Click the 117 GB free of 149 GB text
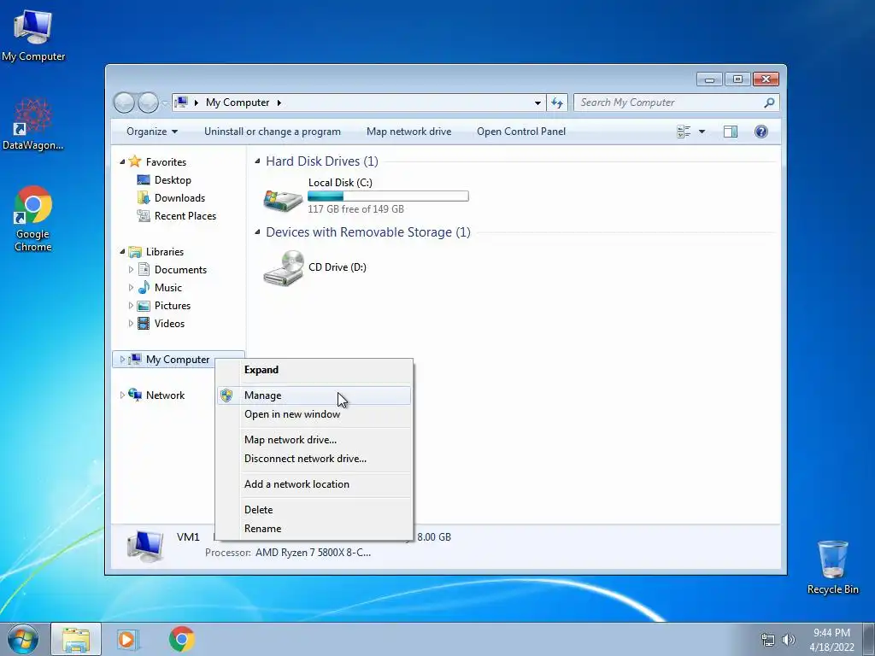 (356, 209)
